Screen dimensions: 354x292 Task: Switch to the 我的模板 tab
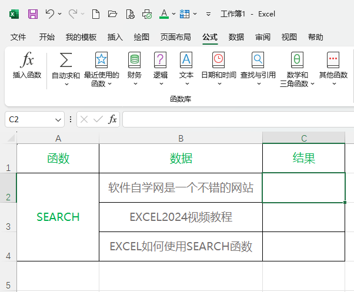81,37
